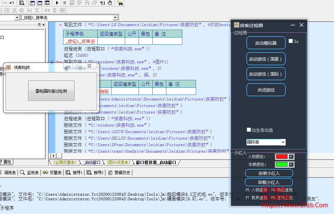Click the red 人物颜色 color swatch
This screenshot has height=214, width=334.
tap(281, 157)
